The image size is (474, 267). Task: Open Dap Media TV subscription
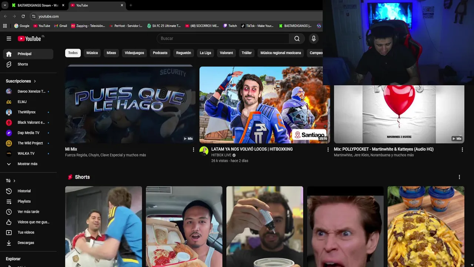(28, 133)
